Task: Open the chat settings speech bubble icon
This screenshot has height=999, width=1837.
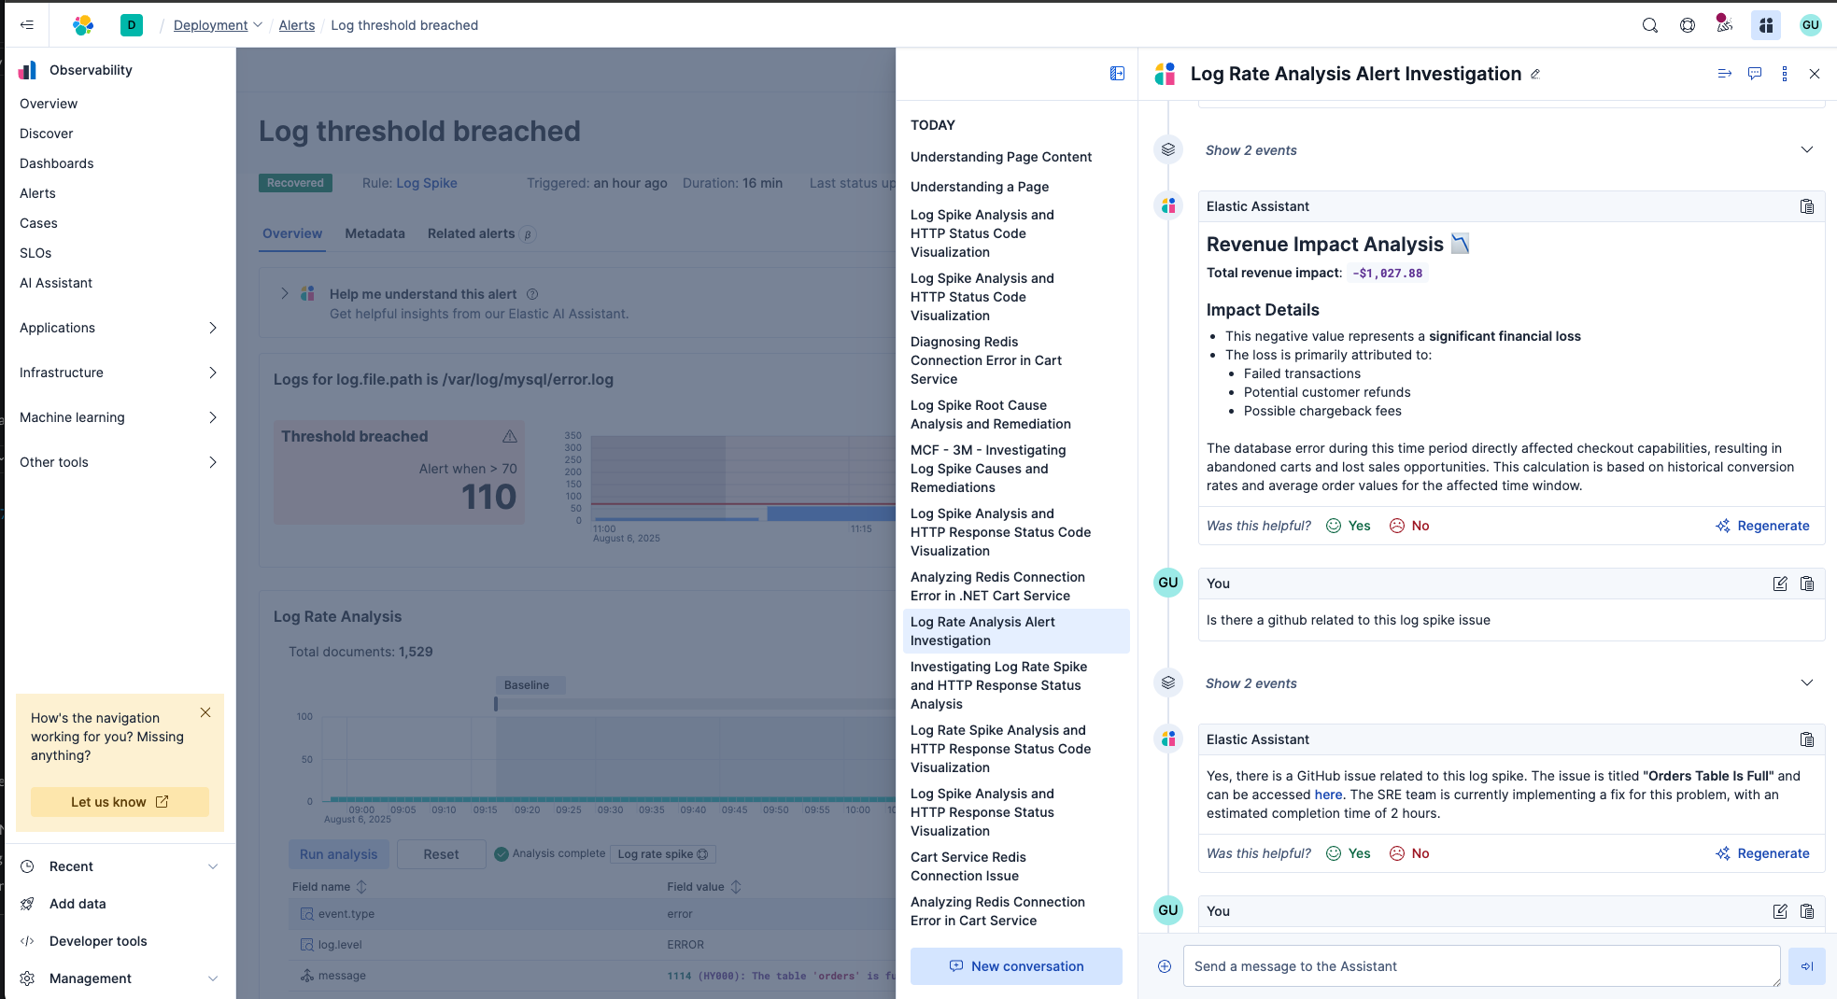Action: click(1755, 74)
